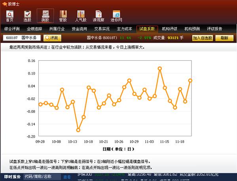The height and width of the screenshot is (181, 237).
Task: Open the 主力成本 tab
Action: click(124, 29)
